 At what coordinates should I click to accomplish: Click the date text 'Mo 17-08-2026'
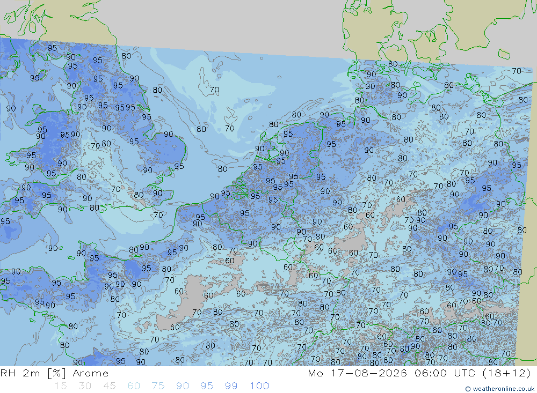pos(358,373)
